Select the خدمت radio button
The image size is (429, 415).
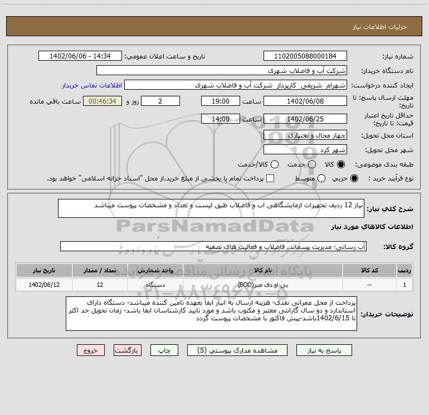[x=312, y=164]
